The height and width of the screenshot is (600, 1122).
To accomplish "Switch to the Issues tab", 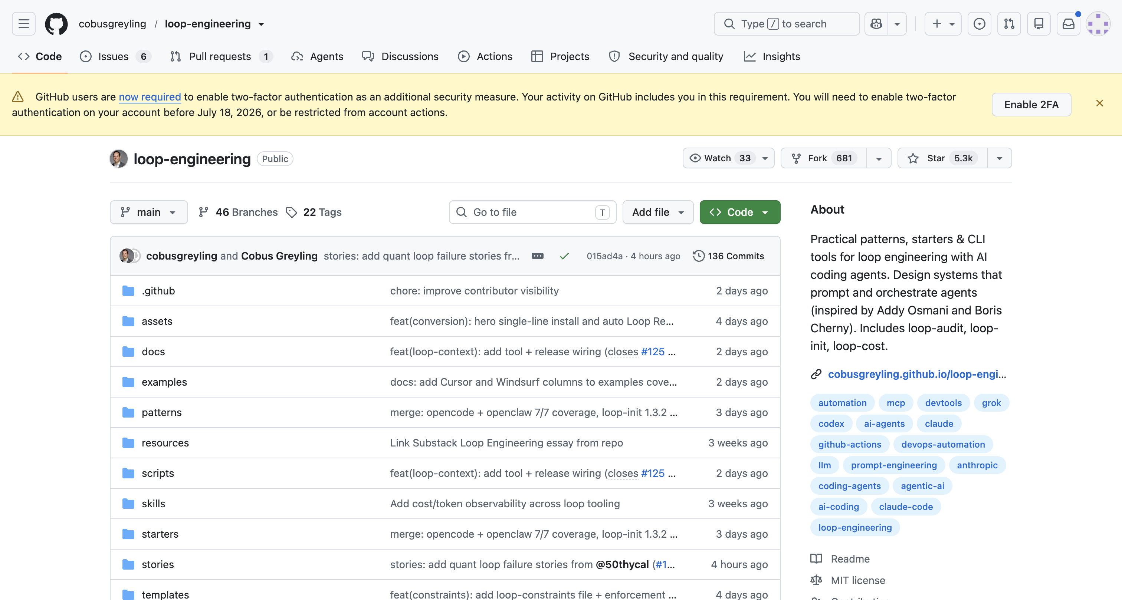I will 115,56.
